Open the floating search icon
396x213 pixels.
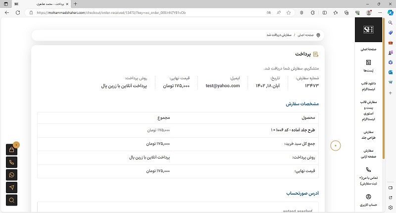point(12,200)
